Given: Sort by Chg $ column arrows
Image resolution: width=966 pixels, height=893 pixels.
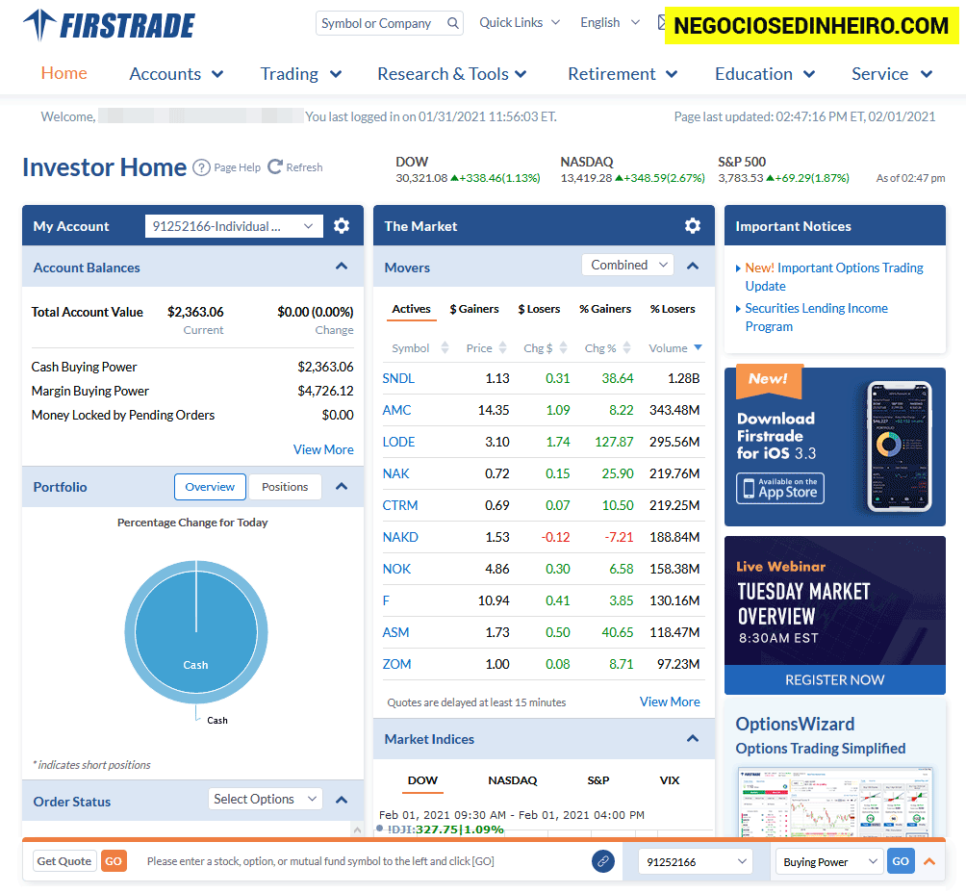Looking at the screenshot, I should (x=563, y=347).
